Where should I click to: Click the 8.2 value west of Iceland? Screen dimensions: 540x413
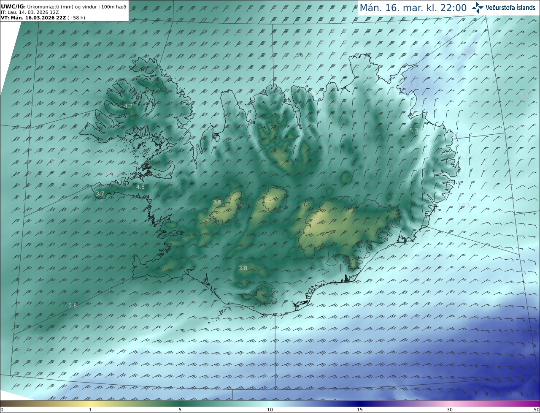(x=52, y=160)
